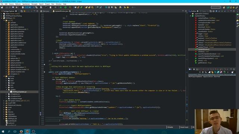Click the yellow back navigation arrow
This screenshot has width=239, height=134.
(128, 7)
